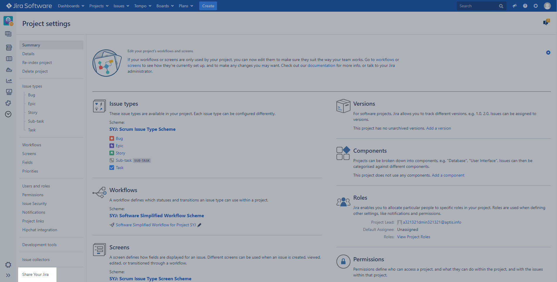Edit workflow using the pencil icon

pos(200,225)
